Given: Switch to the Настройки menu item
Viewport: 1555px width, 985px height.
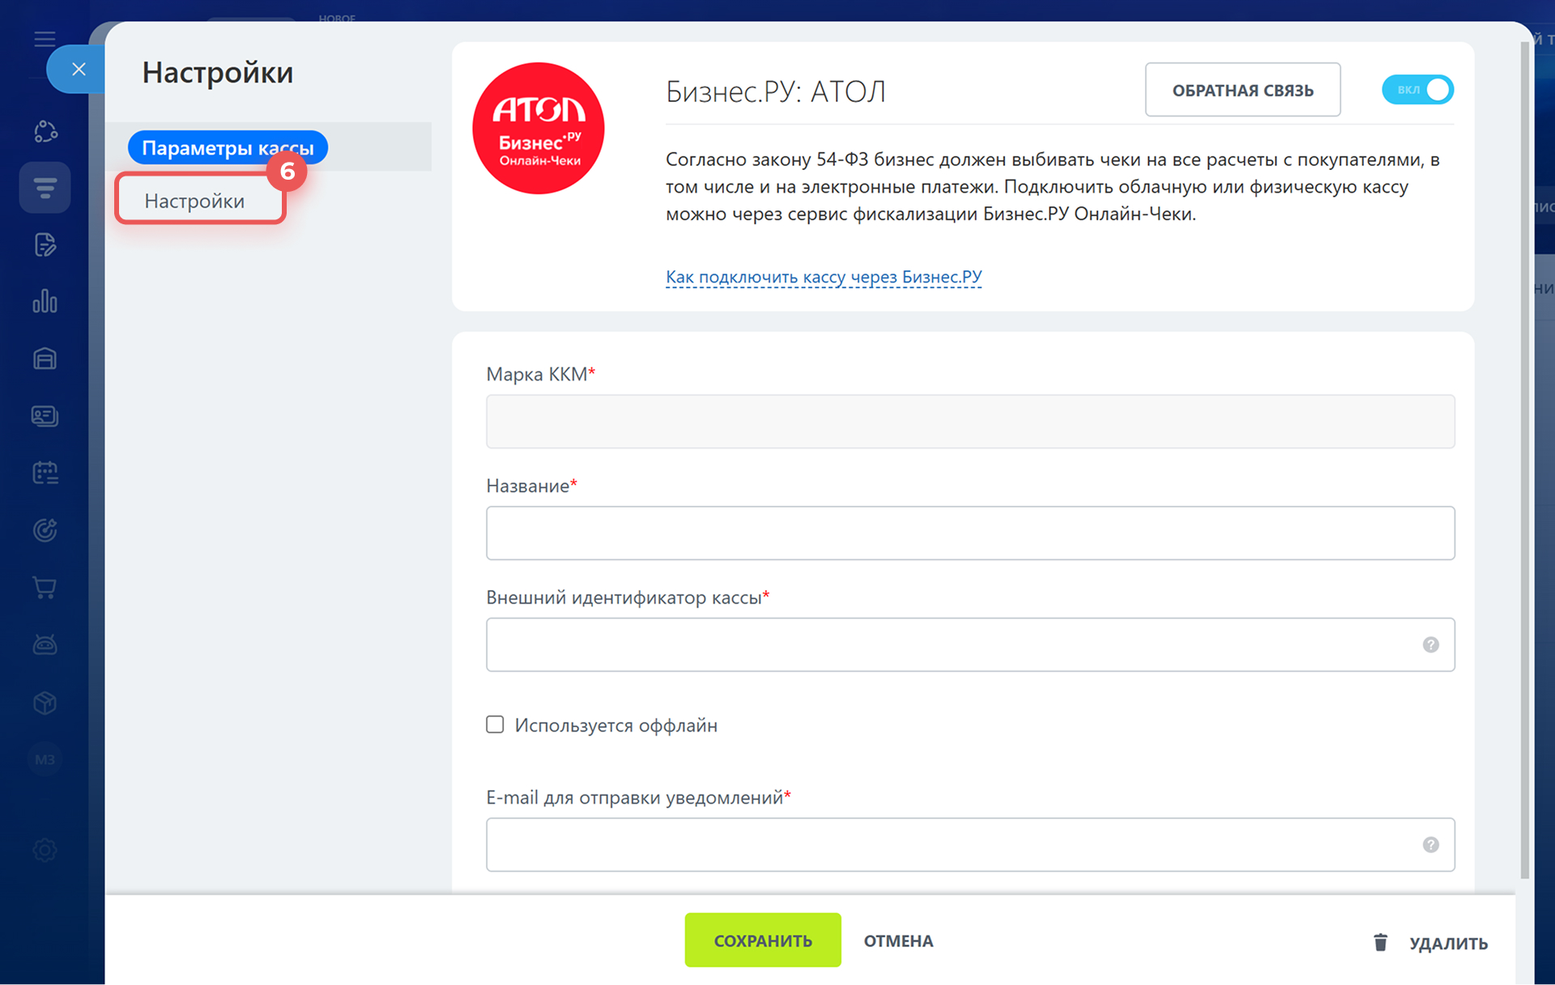Looking at the screenshot, I should (195, 201).
